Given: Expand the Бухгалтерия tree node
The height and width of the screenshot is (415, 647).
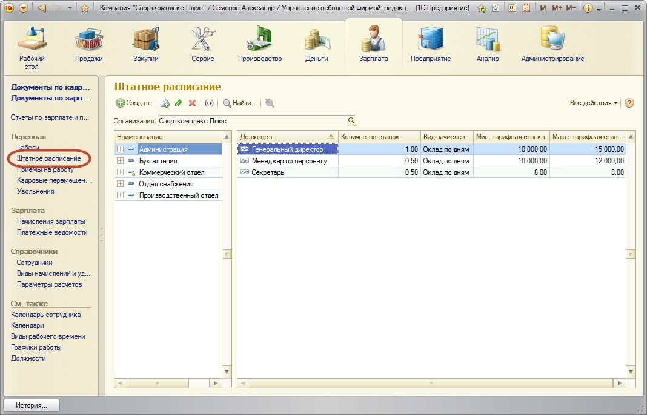Looking at the screenshot, I should click(x=120, y=161).
